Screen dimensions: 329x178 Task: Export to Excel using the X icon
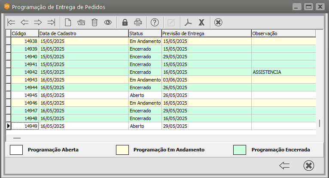(201, 22)
